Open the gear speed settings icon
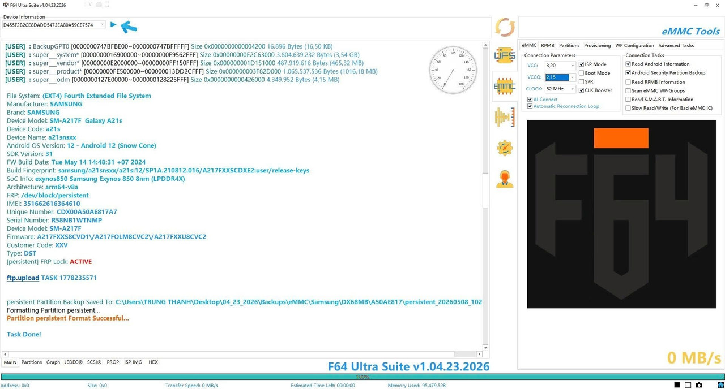The width and height of the screenshot is (725, 389). (x=504, y=148)
